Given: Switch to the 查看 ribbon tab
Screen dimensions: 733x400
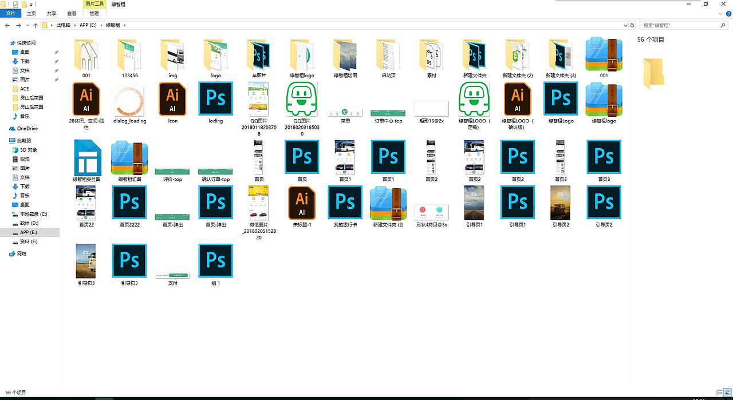Looking at the screenshot, I should (x=72, y=13).
